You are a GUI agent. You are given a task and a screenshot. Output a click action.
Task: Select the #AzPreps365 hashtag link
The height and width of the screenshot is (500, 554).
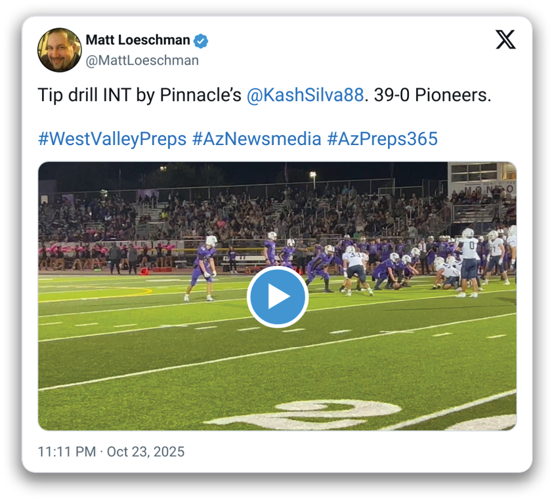click(x=383, y=139)
